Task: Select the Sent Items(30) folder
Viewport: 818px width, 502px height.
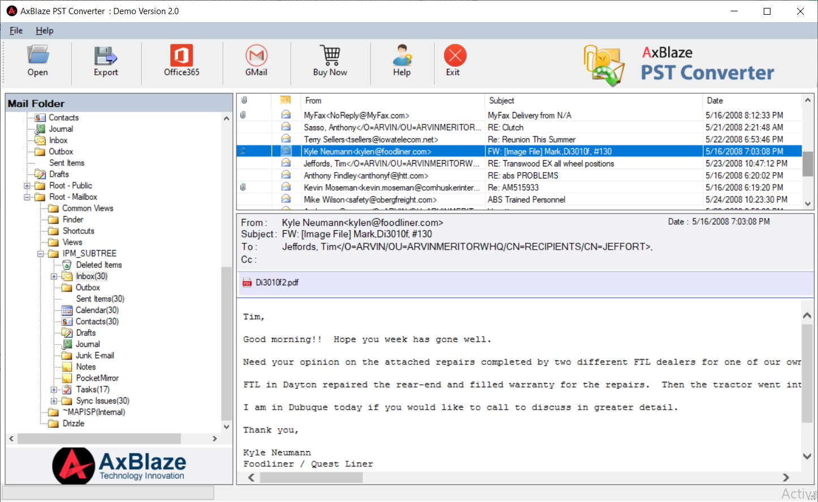Action: coord(100,299)
